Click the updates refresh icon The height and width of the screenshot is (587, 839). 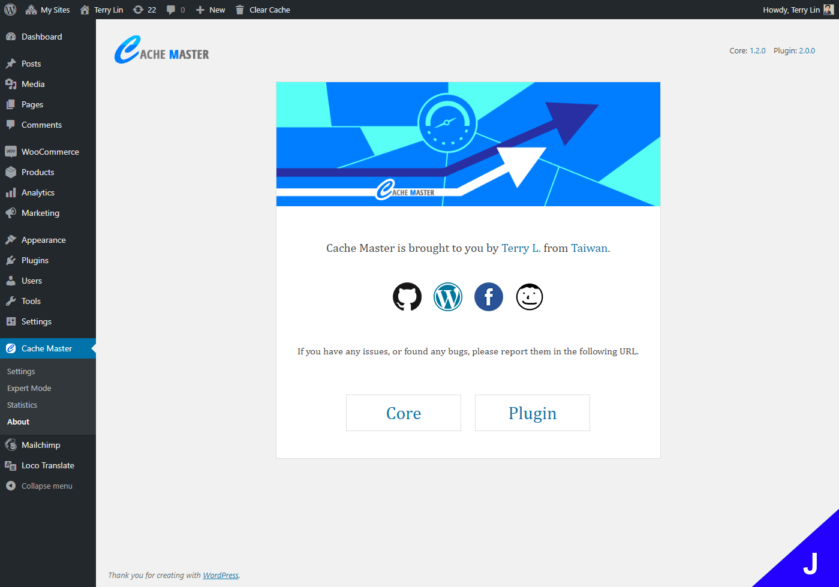pyautogui.click(x=138, y=10)
